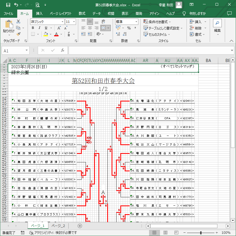Viewport: 236px width, 236px height.
Task: Click the Paste clipboard icon
Action: pos(9,24)
